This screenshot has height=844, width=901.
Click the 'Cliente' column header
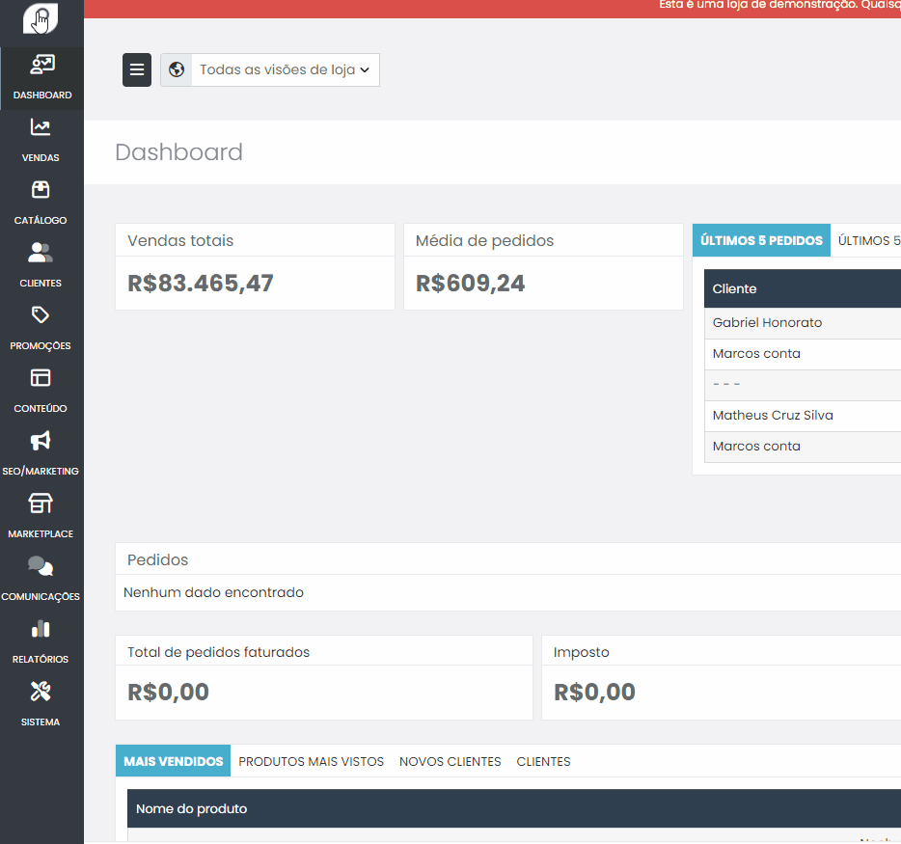pos(803,288)
